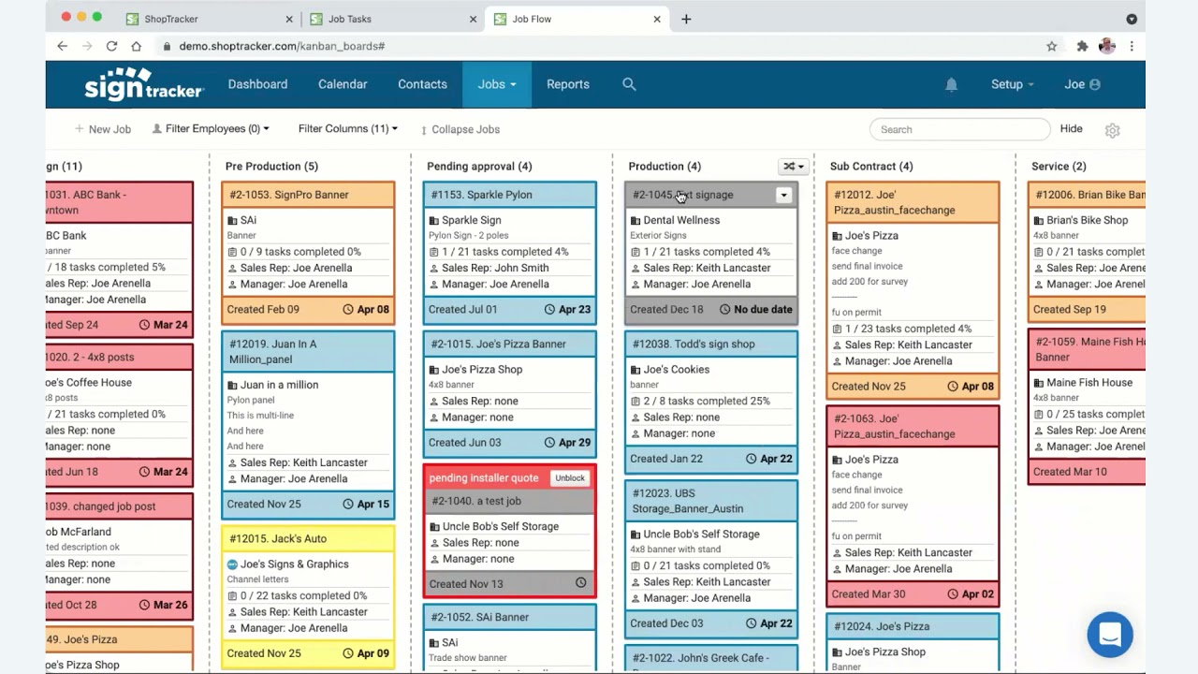Click 'No due date' on Dental Wellness card

(763, 310)
